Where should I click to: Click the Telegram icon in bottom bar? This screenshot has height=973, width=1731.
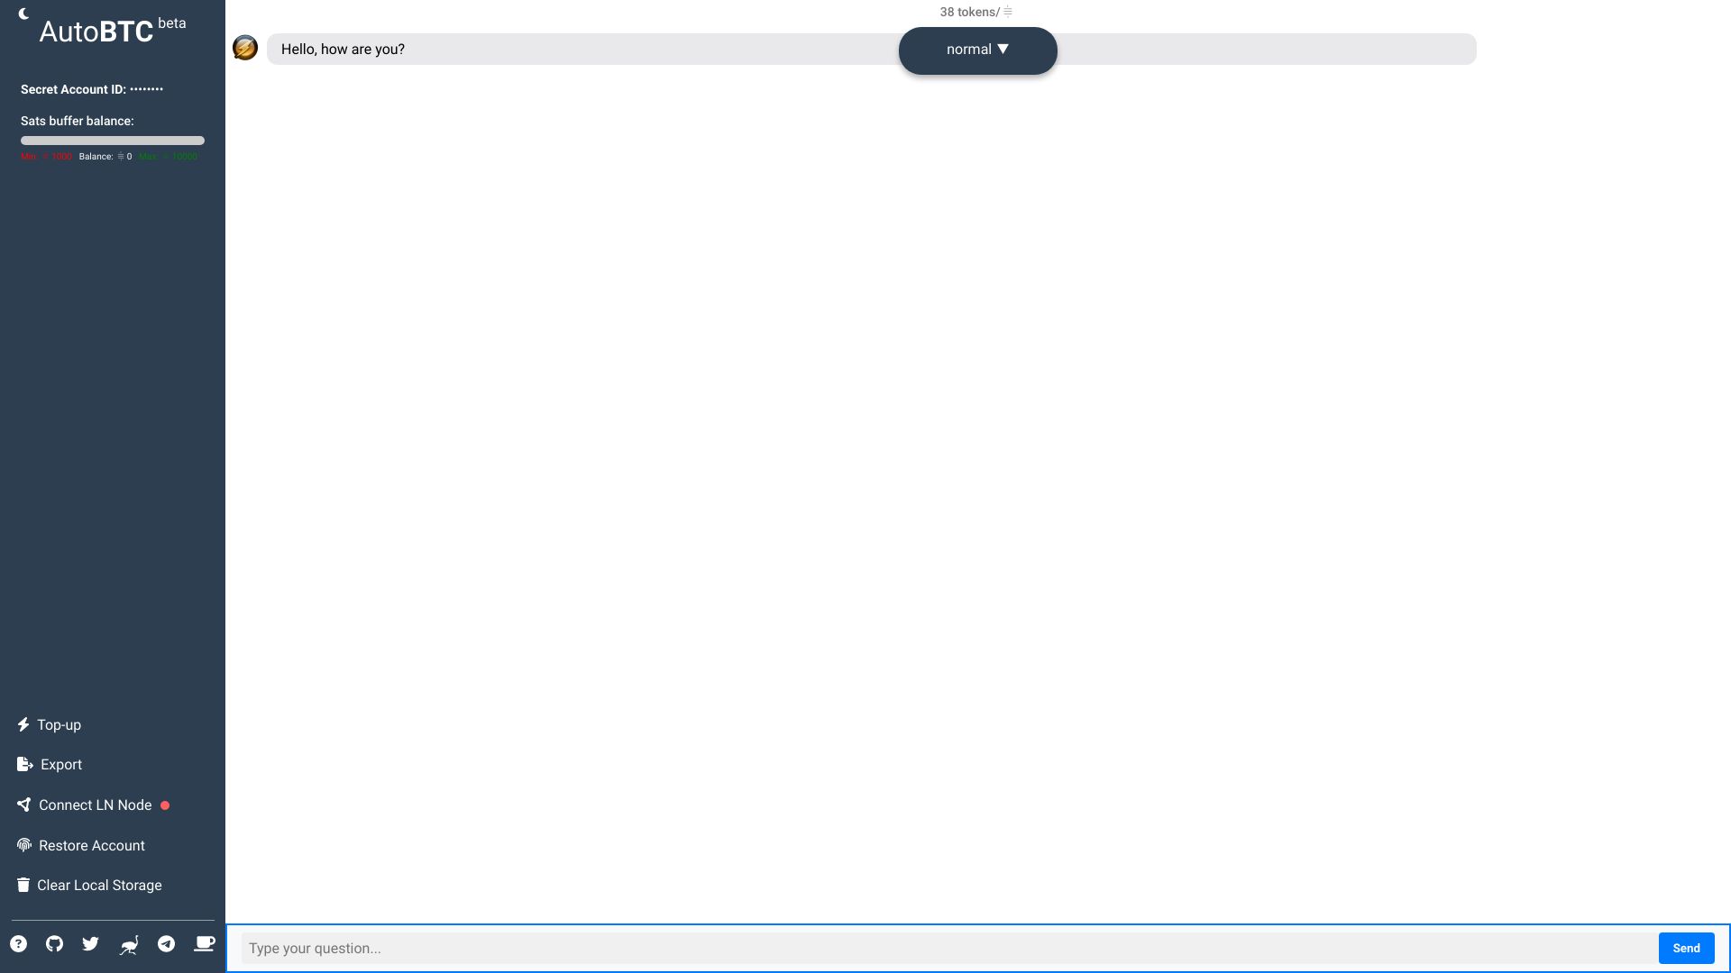coord(167,943)
